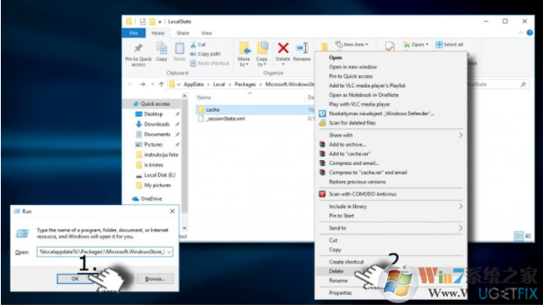Click OK in the Run dialog
The height and width of the screenshot is (305, 543).
tap(75, 278)
